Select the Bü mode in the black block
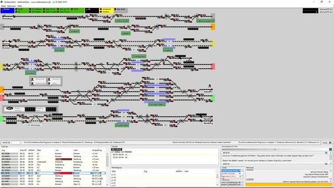 click(87, 9)
